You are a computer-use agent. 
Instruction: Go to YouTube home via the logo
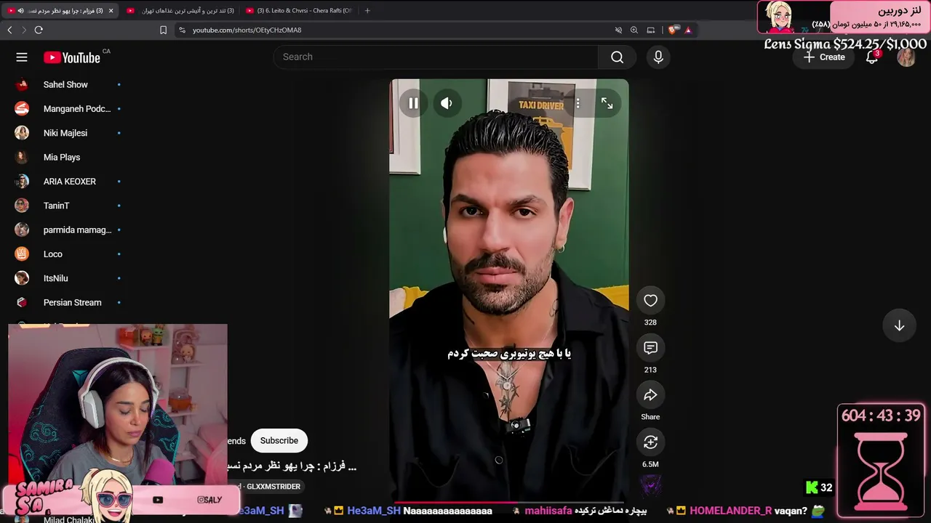[72, 57]
